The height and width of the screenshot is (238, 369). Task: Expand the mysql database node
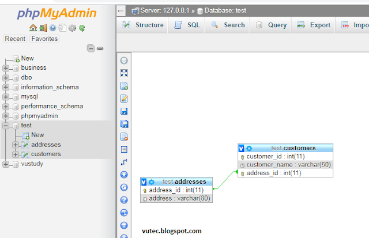pos(6,97)
